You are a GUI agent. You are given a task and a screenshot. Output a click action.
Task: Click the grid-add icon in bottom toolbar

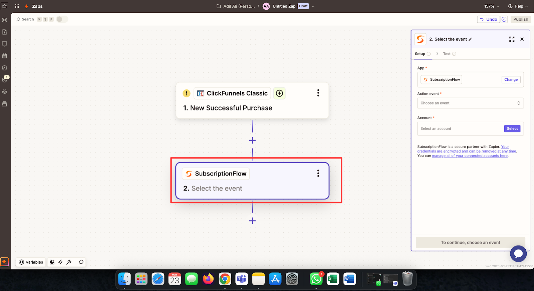tap(52, 262)
